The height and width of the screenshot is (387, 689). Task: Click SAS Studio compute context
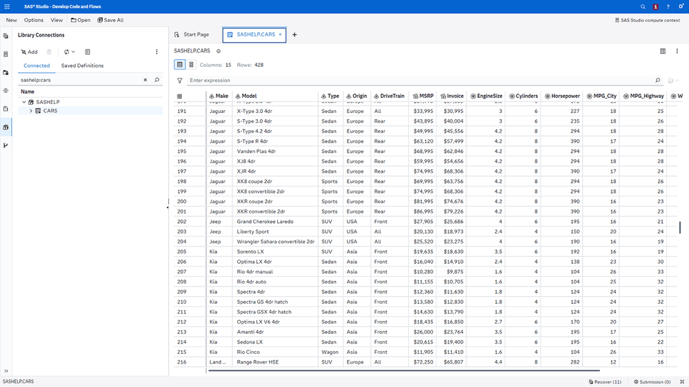(x=647, y=20)
